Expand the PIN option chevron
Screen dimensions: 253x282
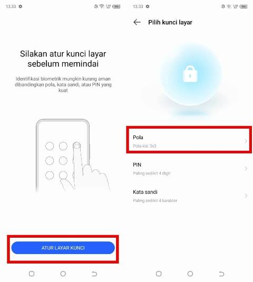pos(246,169)
